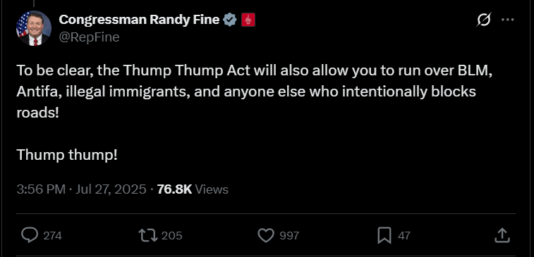The height and width of the screenshot is (257, 534).
Task: Click the 274 replies count
Action: click(x=53, y=236)
